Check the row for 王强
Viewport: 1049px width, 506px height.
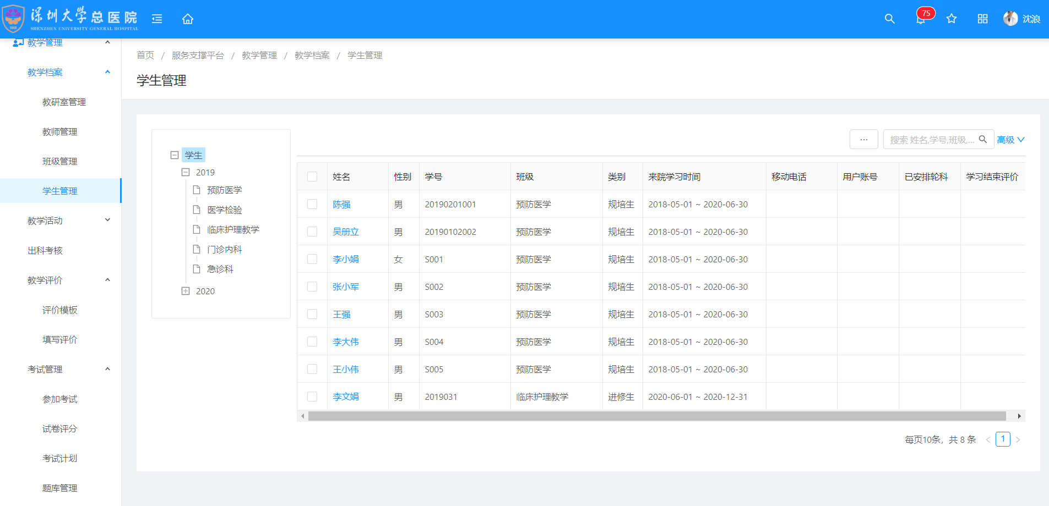312,314
